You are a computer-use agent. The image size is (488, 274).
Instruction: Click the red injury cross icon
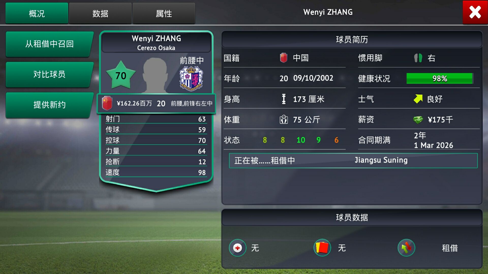point(237,248)
